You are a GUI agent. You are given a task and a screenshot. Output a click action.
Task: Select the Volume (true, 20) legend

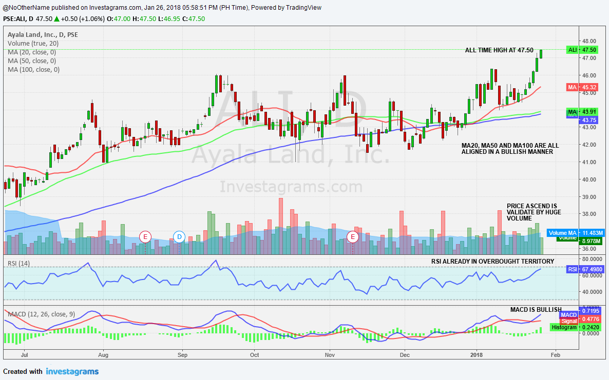[33, 44]
